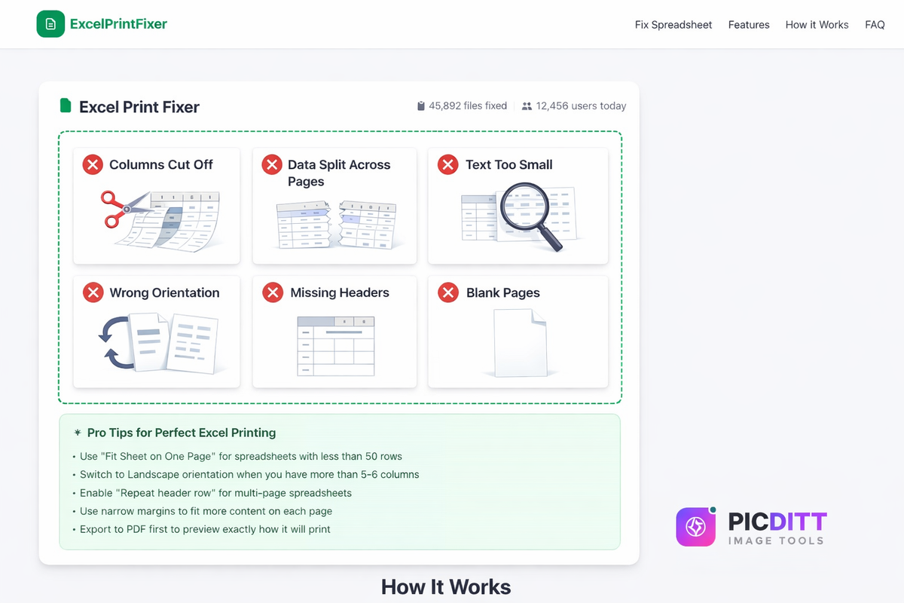Image resolution: width=904 pixels, height=603 pixels.
Task: Open the ExcelPrintFixer brand name link
Action: pyautogui.click(x=118, y=24)
